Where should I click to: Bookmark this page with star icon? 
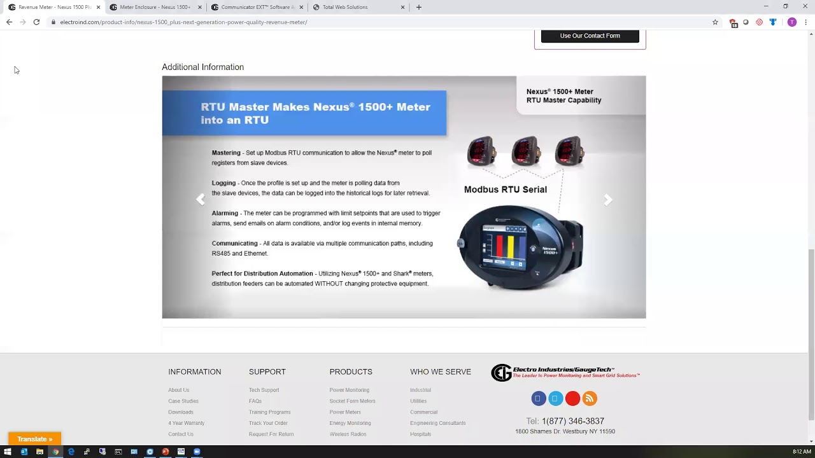(715, 22)
